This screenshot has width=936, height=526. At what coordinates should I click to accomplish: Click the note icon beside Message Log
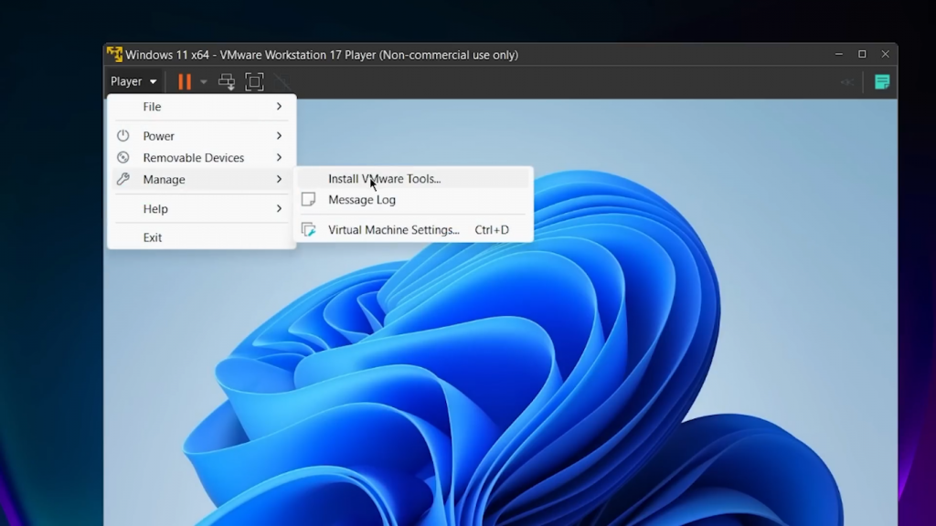click(309, 199)
